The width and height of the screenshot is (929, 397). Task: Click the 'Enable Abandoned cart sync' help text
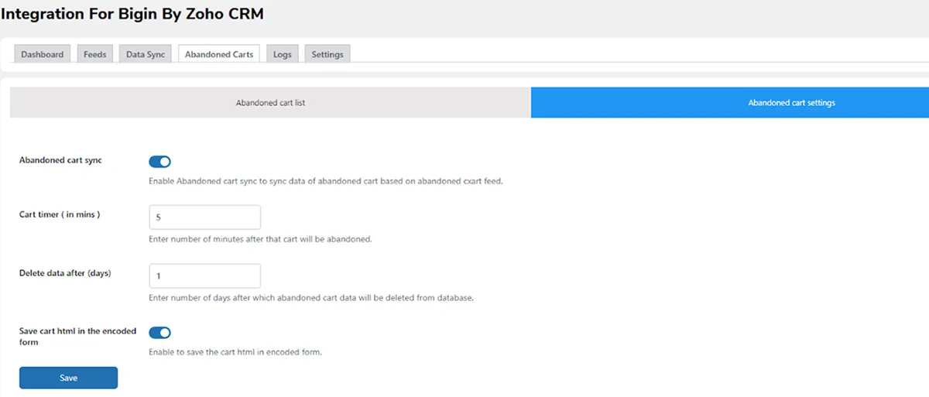326,182
